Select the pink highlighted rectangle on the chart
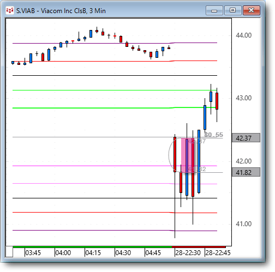This screenshot has height=272, width=275. 188,155
